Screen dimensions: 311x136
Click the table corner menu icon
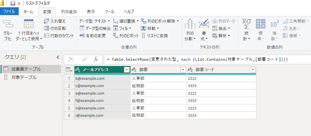tap(69, 70)
